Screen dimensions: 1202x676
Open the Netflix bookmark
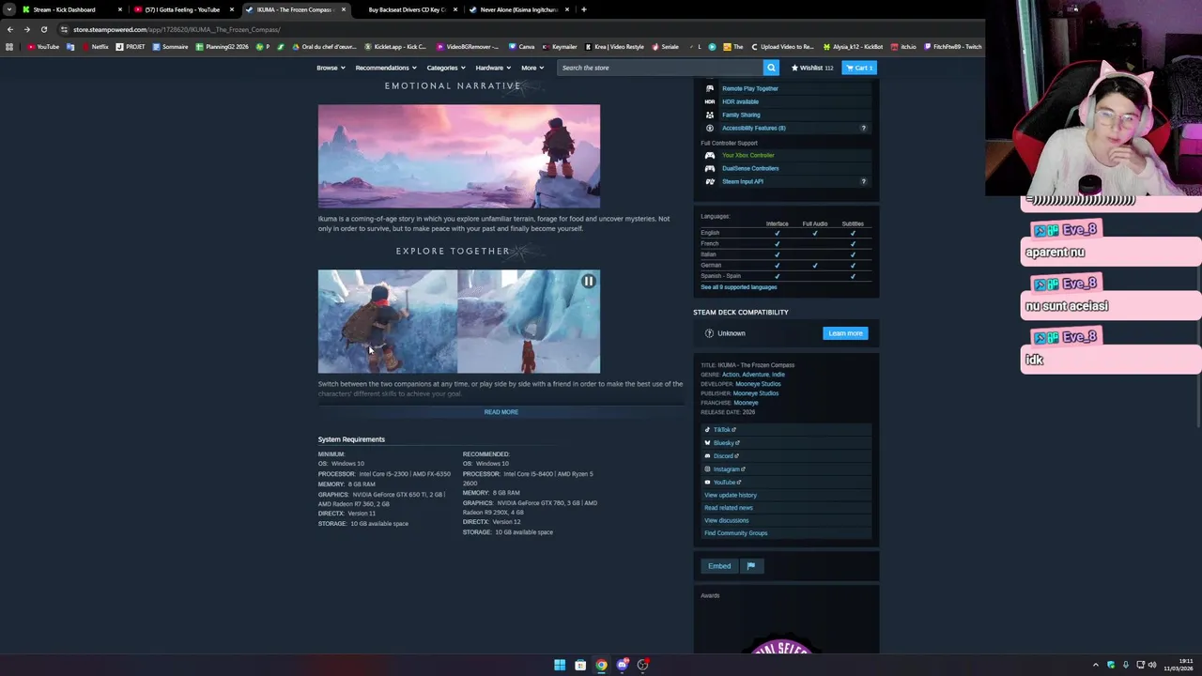coord(95,47)
